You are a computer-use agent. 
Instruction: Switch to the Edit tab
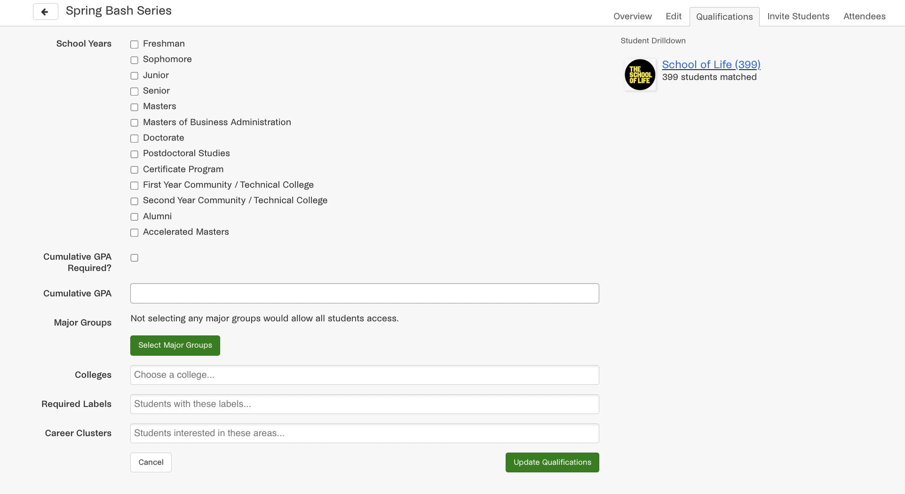tap(674, 16)
